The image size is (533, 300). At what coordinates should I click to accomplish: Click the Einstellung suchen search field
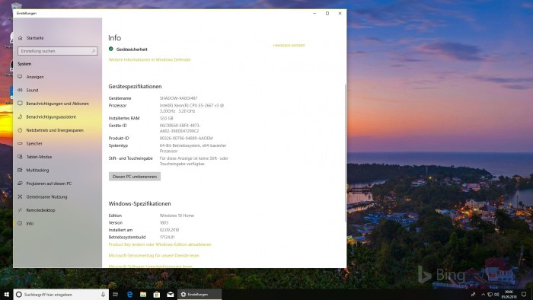[x=57, y=51]
